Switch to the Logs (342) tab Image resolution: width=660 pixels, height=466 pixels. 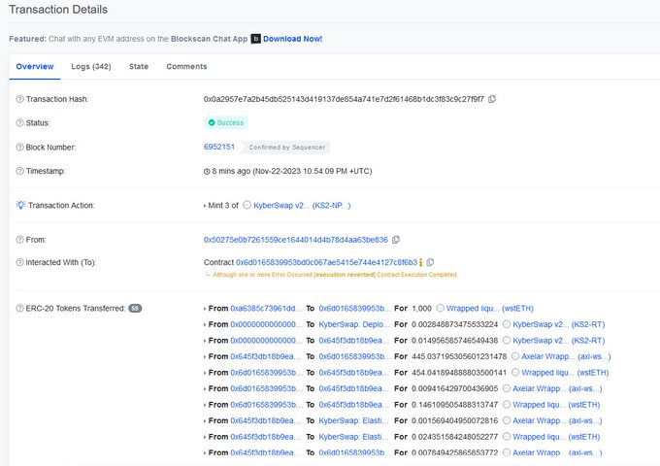pos(91,67)
